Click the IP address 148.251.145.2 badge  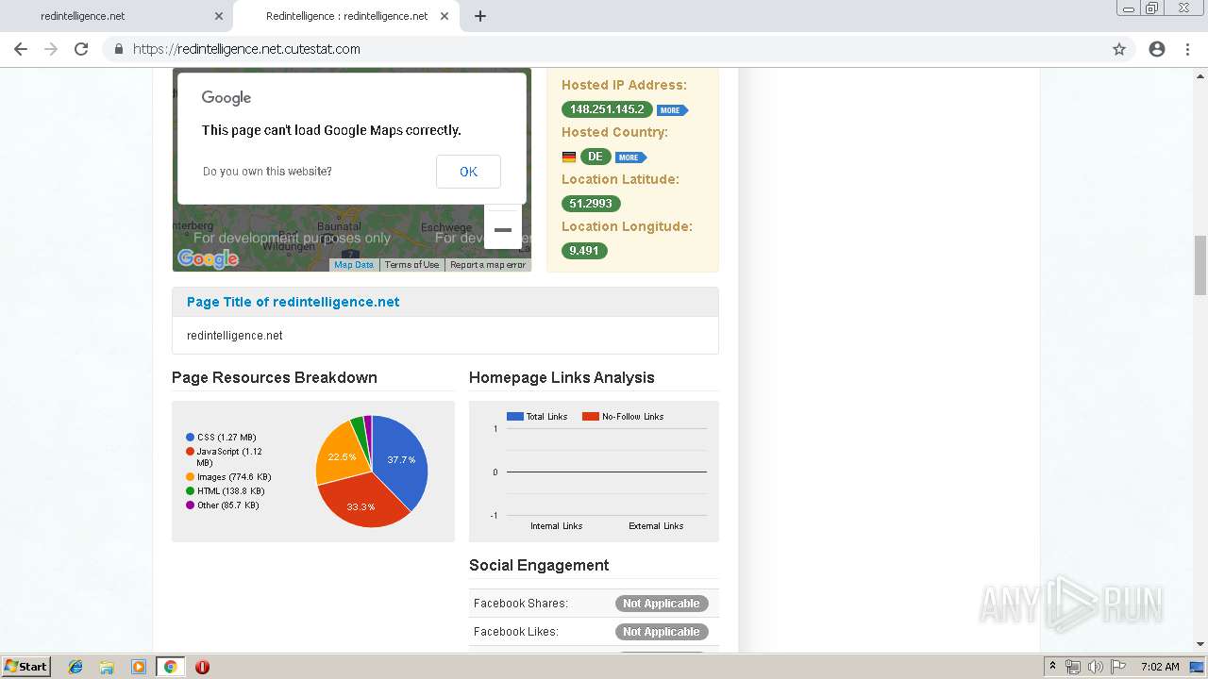click(x=607, y=109)
